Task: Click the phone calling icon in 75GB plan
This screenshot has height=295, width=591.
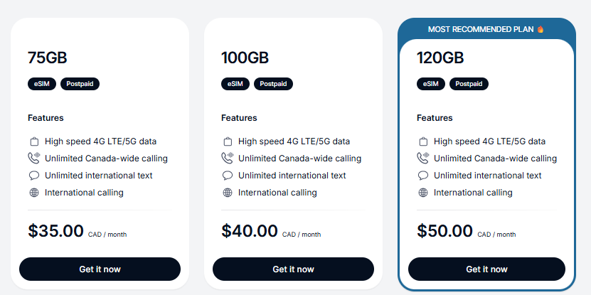Action: (x=34, y=159)
